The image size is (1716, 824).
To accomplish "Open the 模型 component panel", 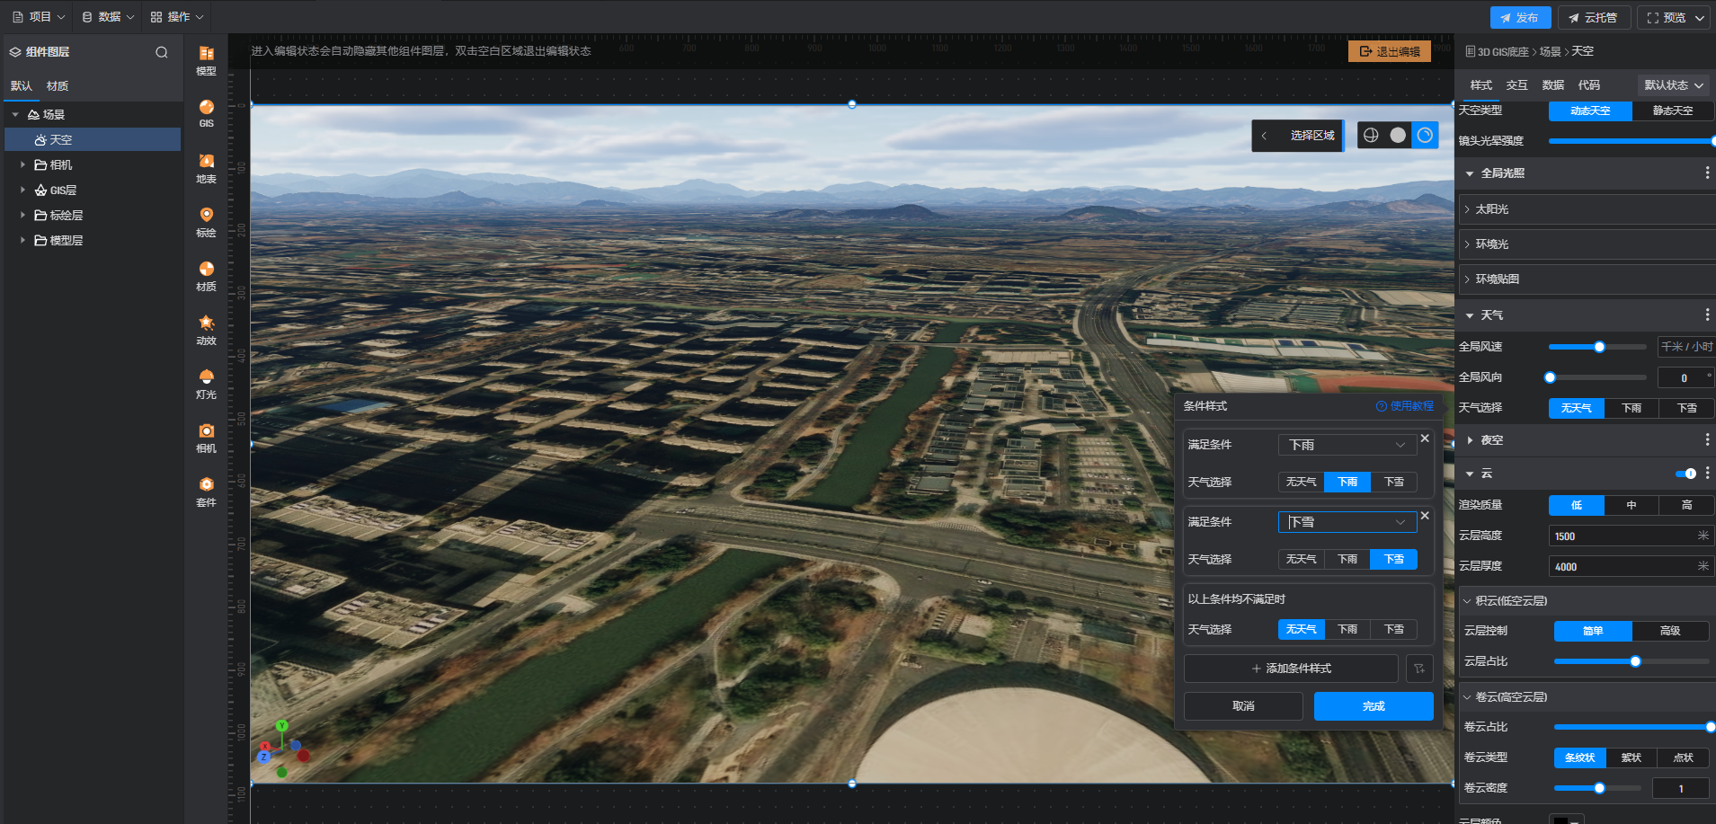I will (206, 60).
